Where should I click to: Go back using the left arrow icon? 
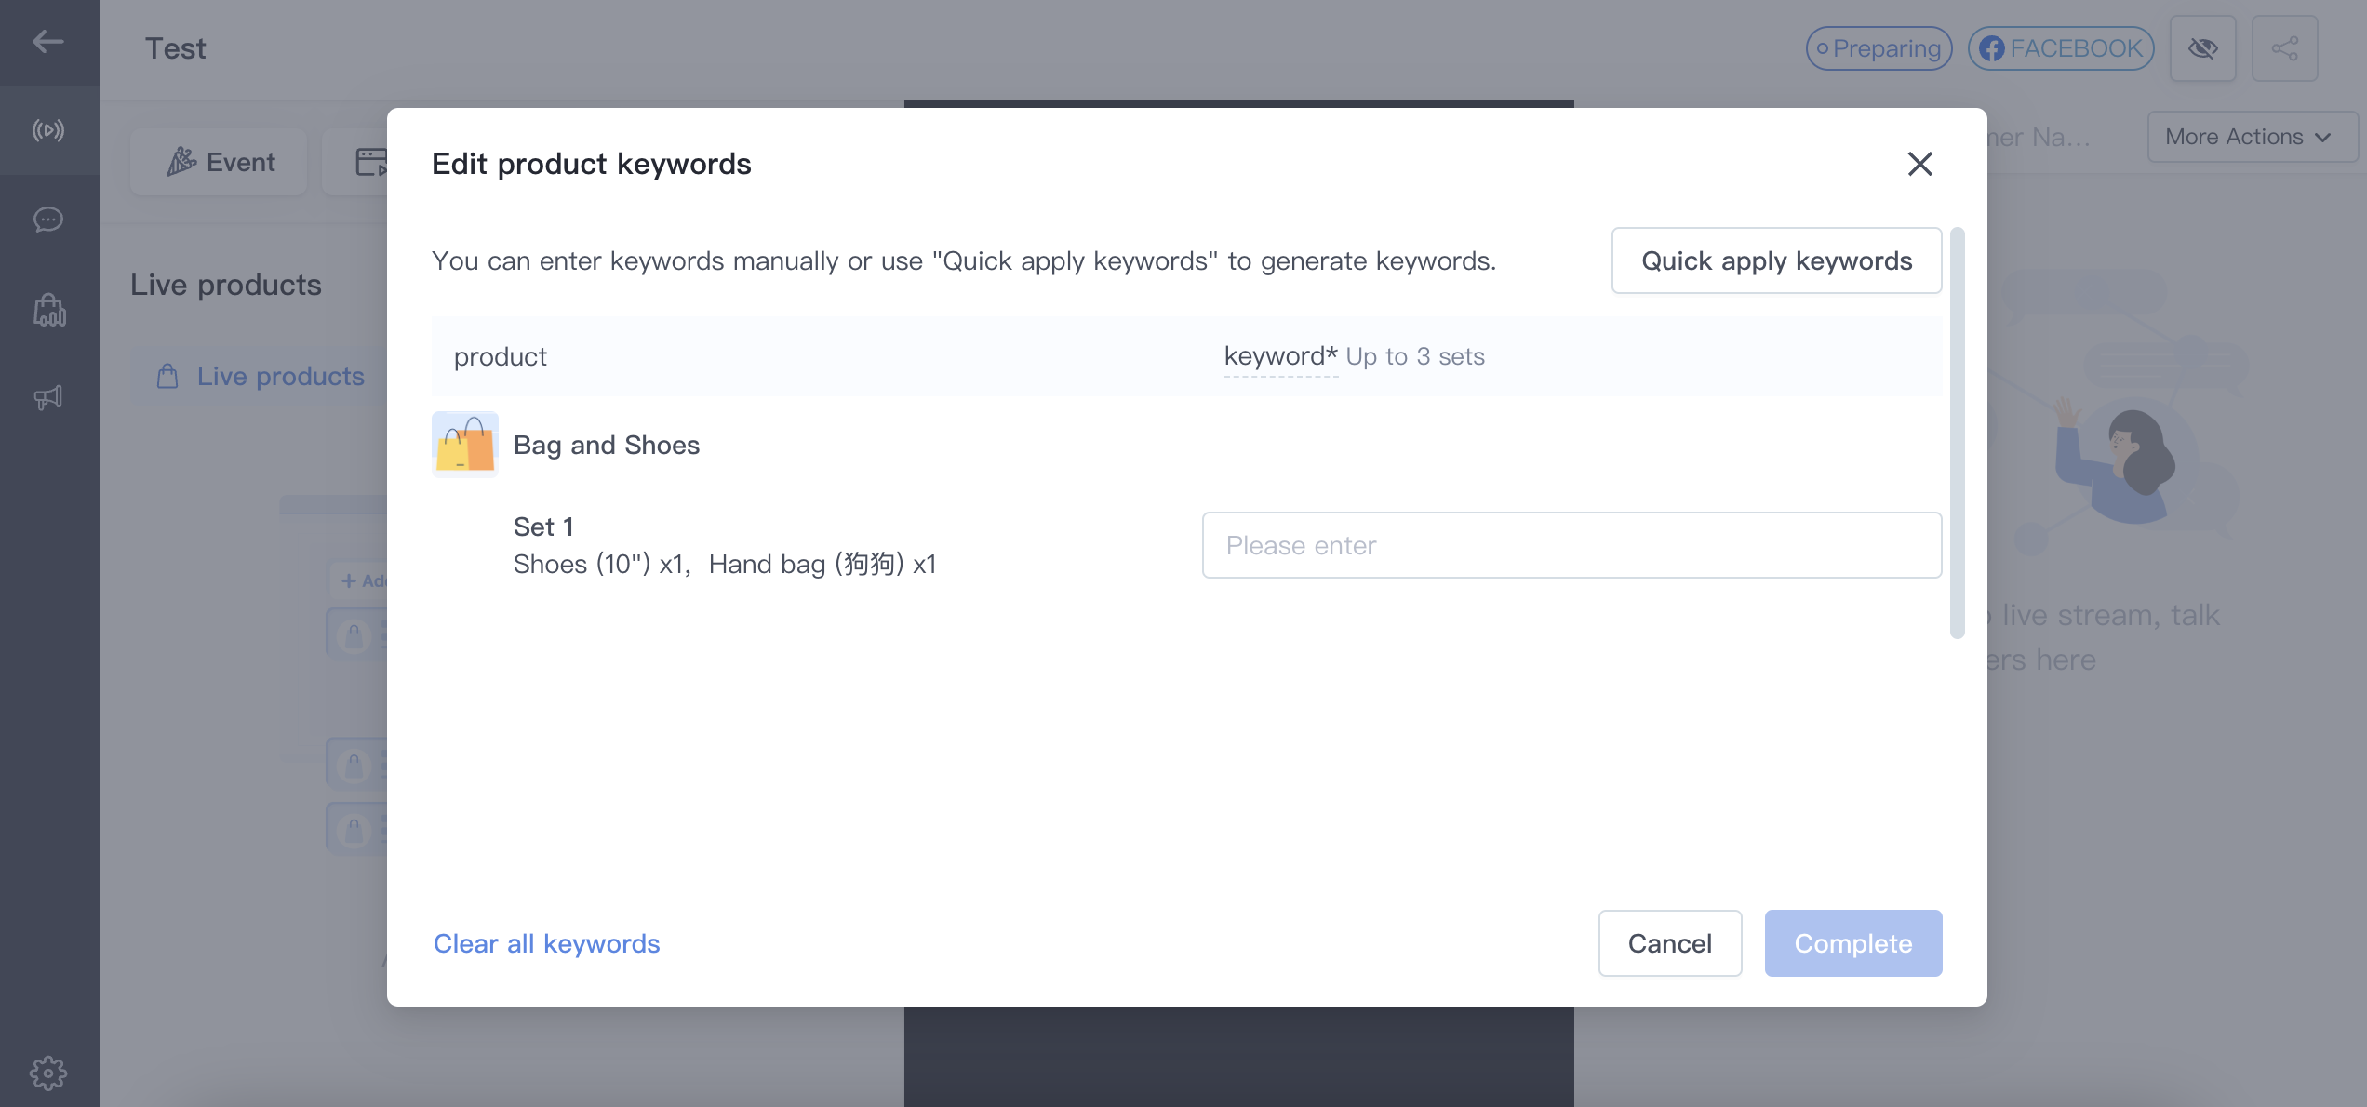48,42
